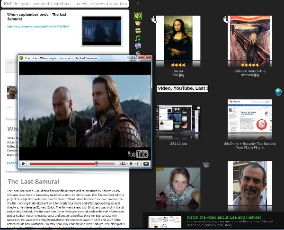The image size is (284, 230).
Task: Click the grey monkey icon near the girl's photo
Action: (206, 164)
